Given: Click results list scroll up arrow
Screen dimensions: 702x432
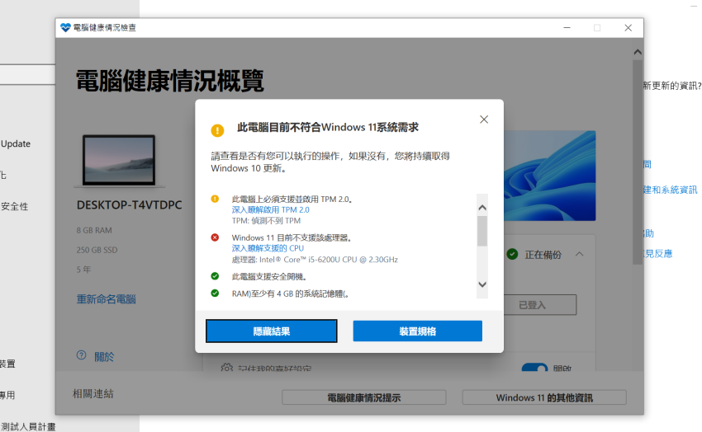Looking at the screenshot, I should pos(482,207).
